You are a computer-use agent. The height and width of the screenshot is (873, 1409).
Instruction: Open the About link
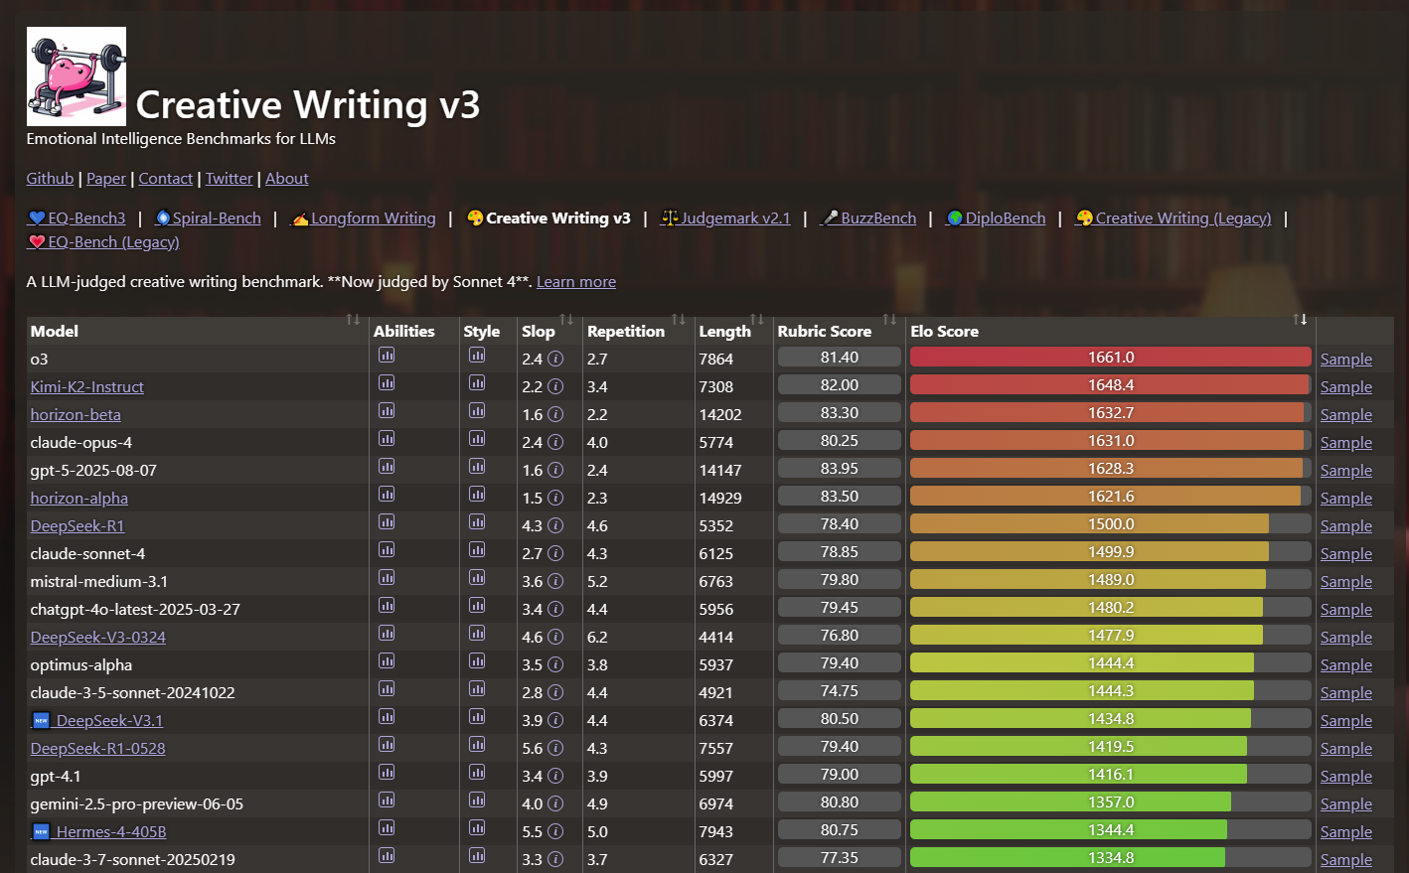pyautogui.click(x=287, y=179)
